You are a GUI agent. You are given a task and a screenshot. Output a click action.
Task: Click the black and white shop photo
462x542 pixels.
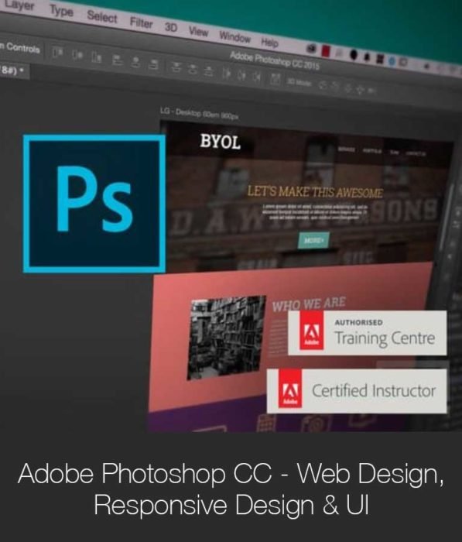tap(226, 338)
